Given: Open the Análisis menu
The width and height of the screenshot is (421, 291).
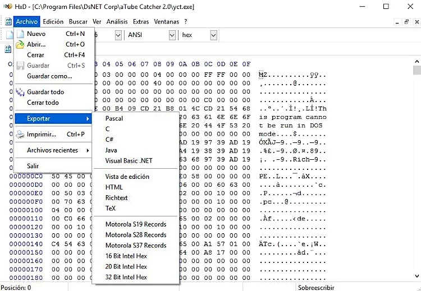Looking at the screenshot, I should click(x=117, y=22).
